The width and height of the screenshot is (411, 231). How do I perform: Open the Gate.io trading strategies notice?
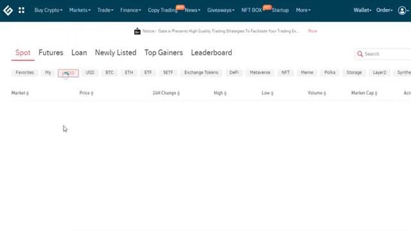point(229,31)
